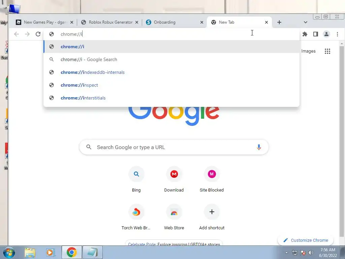
Task: Close the New Games Play tab
Action: (x=72, y=22)
